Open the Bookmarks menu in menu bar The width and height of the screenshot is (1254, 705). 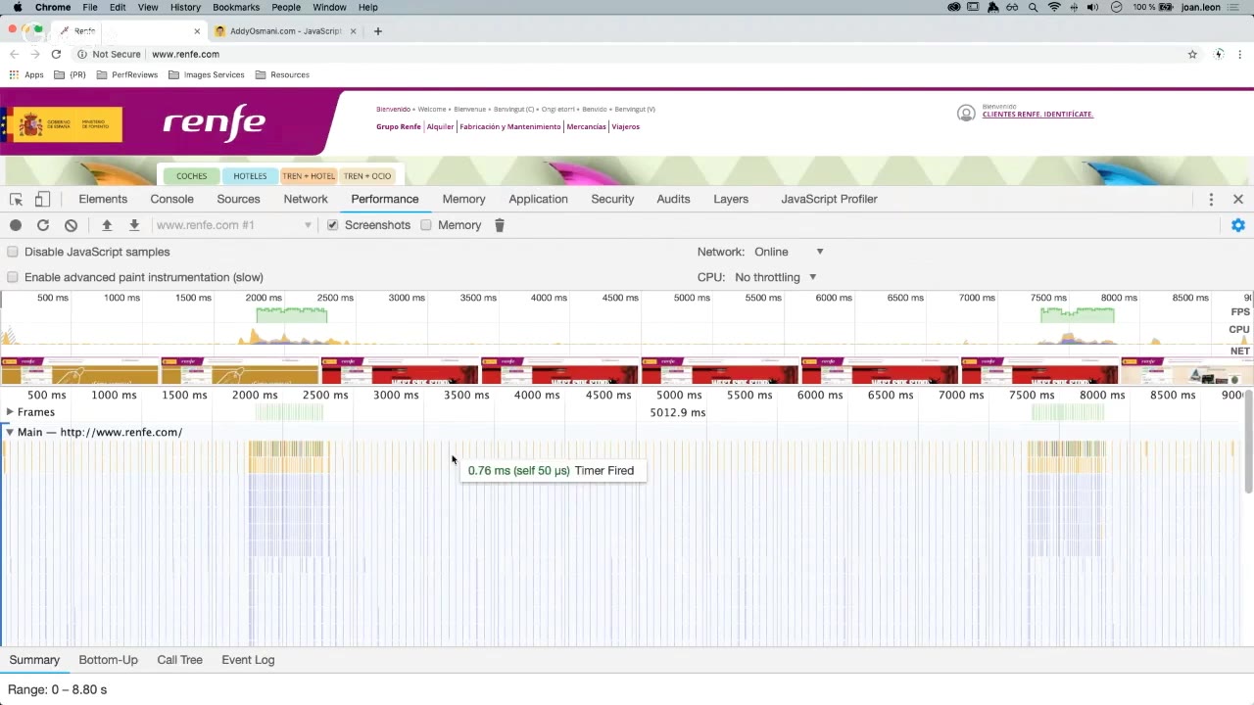pyautogui.click(x=236, y=7)
